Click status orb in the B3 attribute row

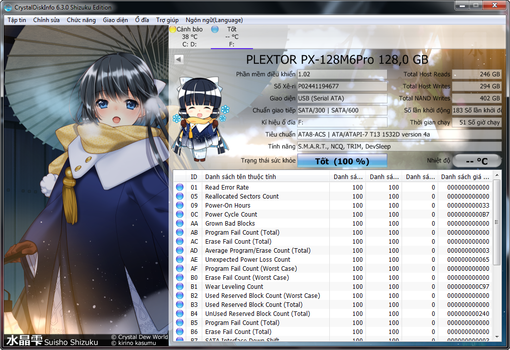tap(180, 304)
